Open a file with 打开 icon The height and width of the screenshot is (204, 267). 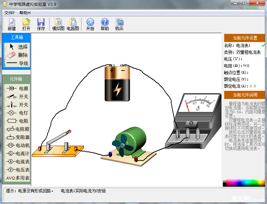click(x=26, y=24)
